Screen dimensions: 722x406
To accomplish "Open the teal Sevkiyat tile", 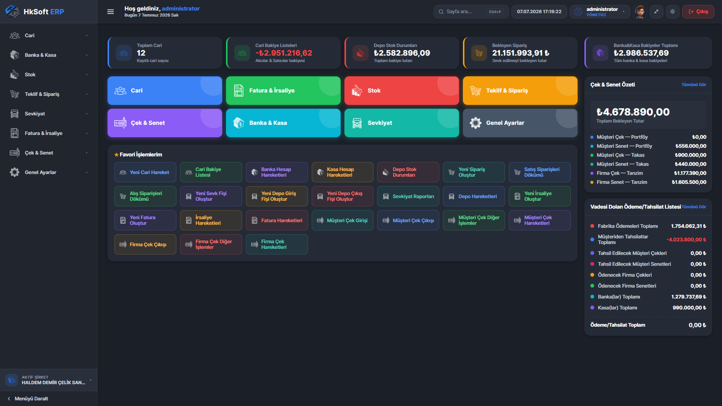I will pos(402,123).
